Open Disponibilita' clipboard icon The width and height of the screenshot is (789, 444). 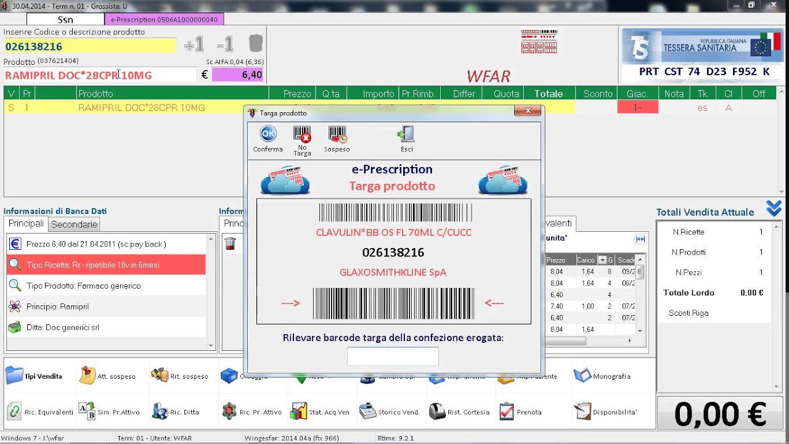tap(605, 411)
